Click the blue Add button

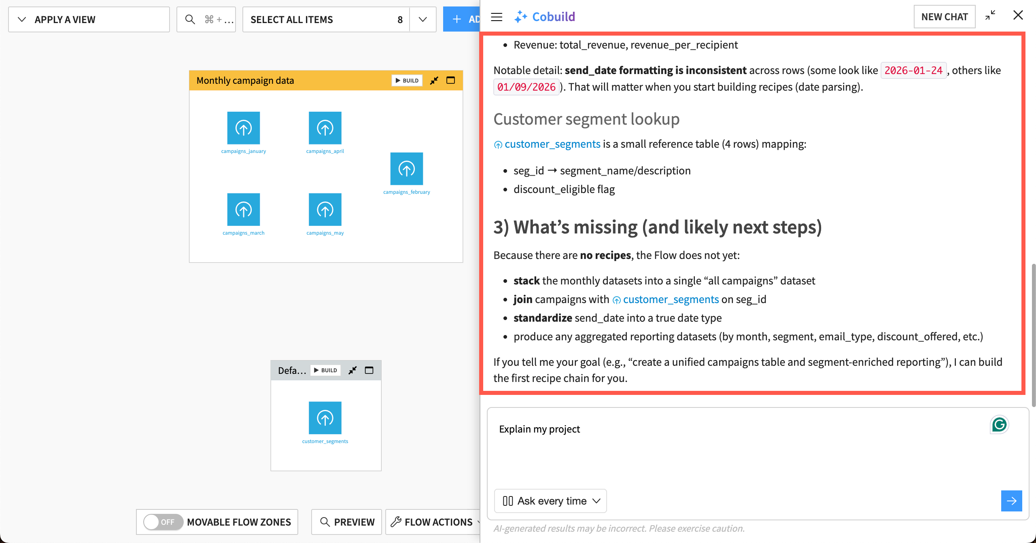(x=462, y=19)
